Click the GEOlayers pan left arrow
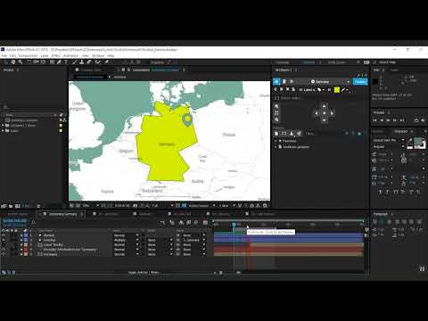 coord(317,113)
